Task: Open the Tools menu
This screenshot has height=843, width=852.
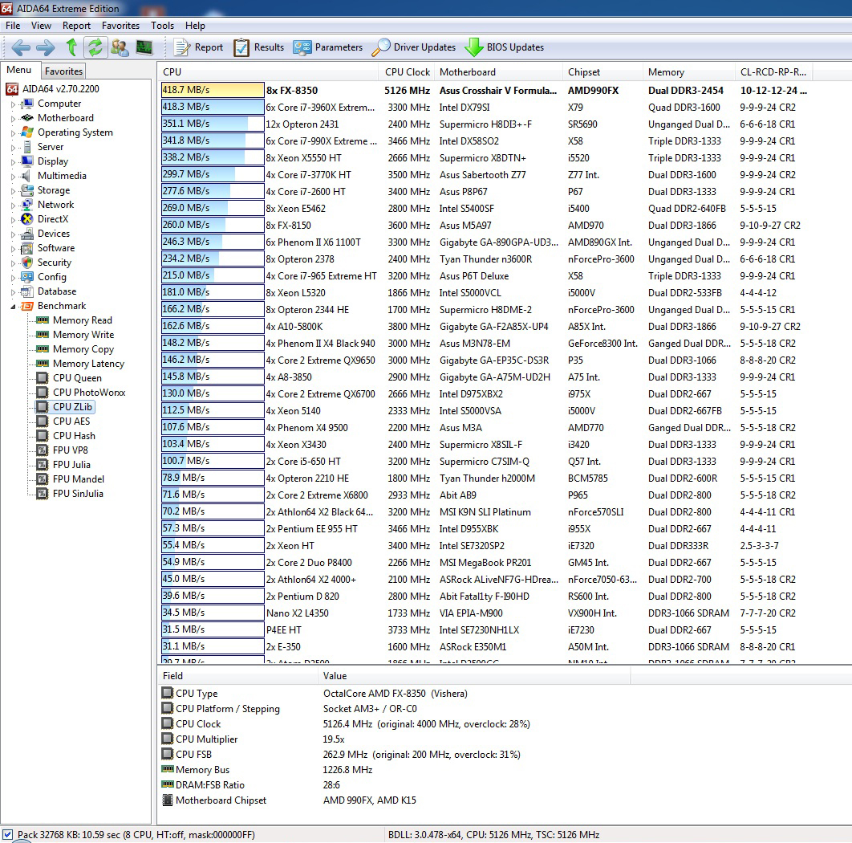Action: [163, 26]
